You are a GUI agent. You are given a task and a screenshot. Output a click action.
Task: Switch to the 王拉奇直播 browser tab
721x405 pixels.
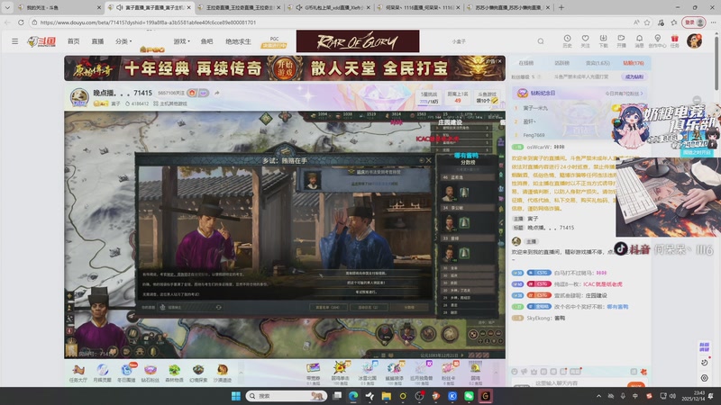coord(239,7)
